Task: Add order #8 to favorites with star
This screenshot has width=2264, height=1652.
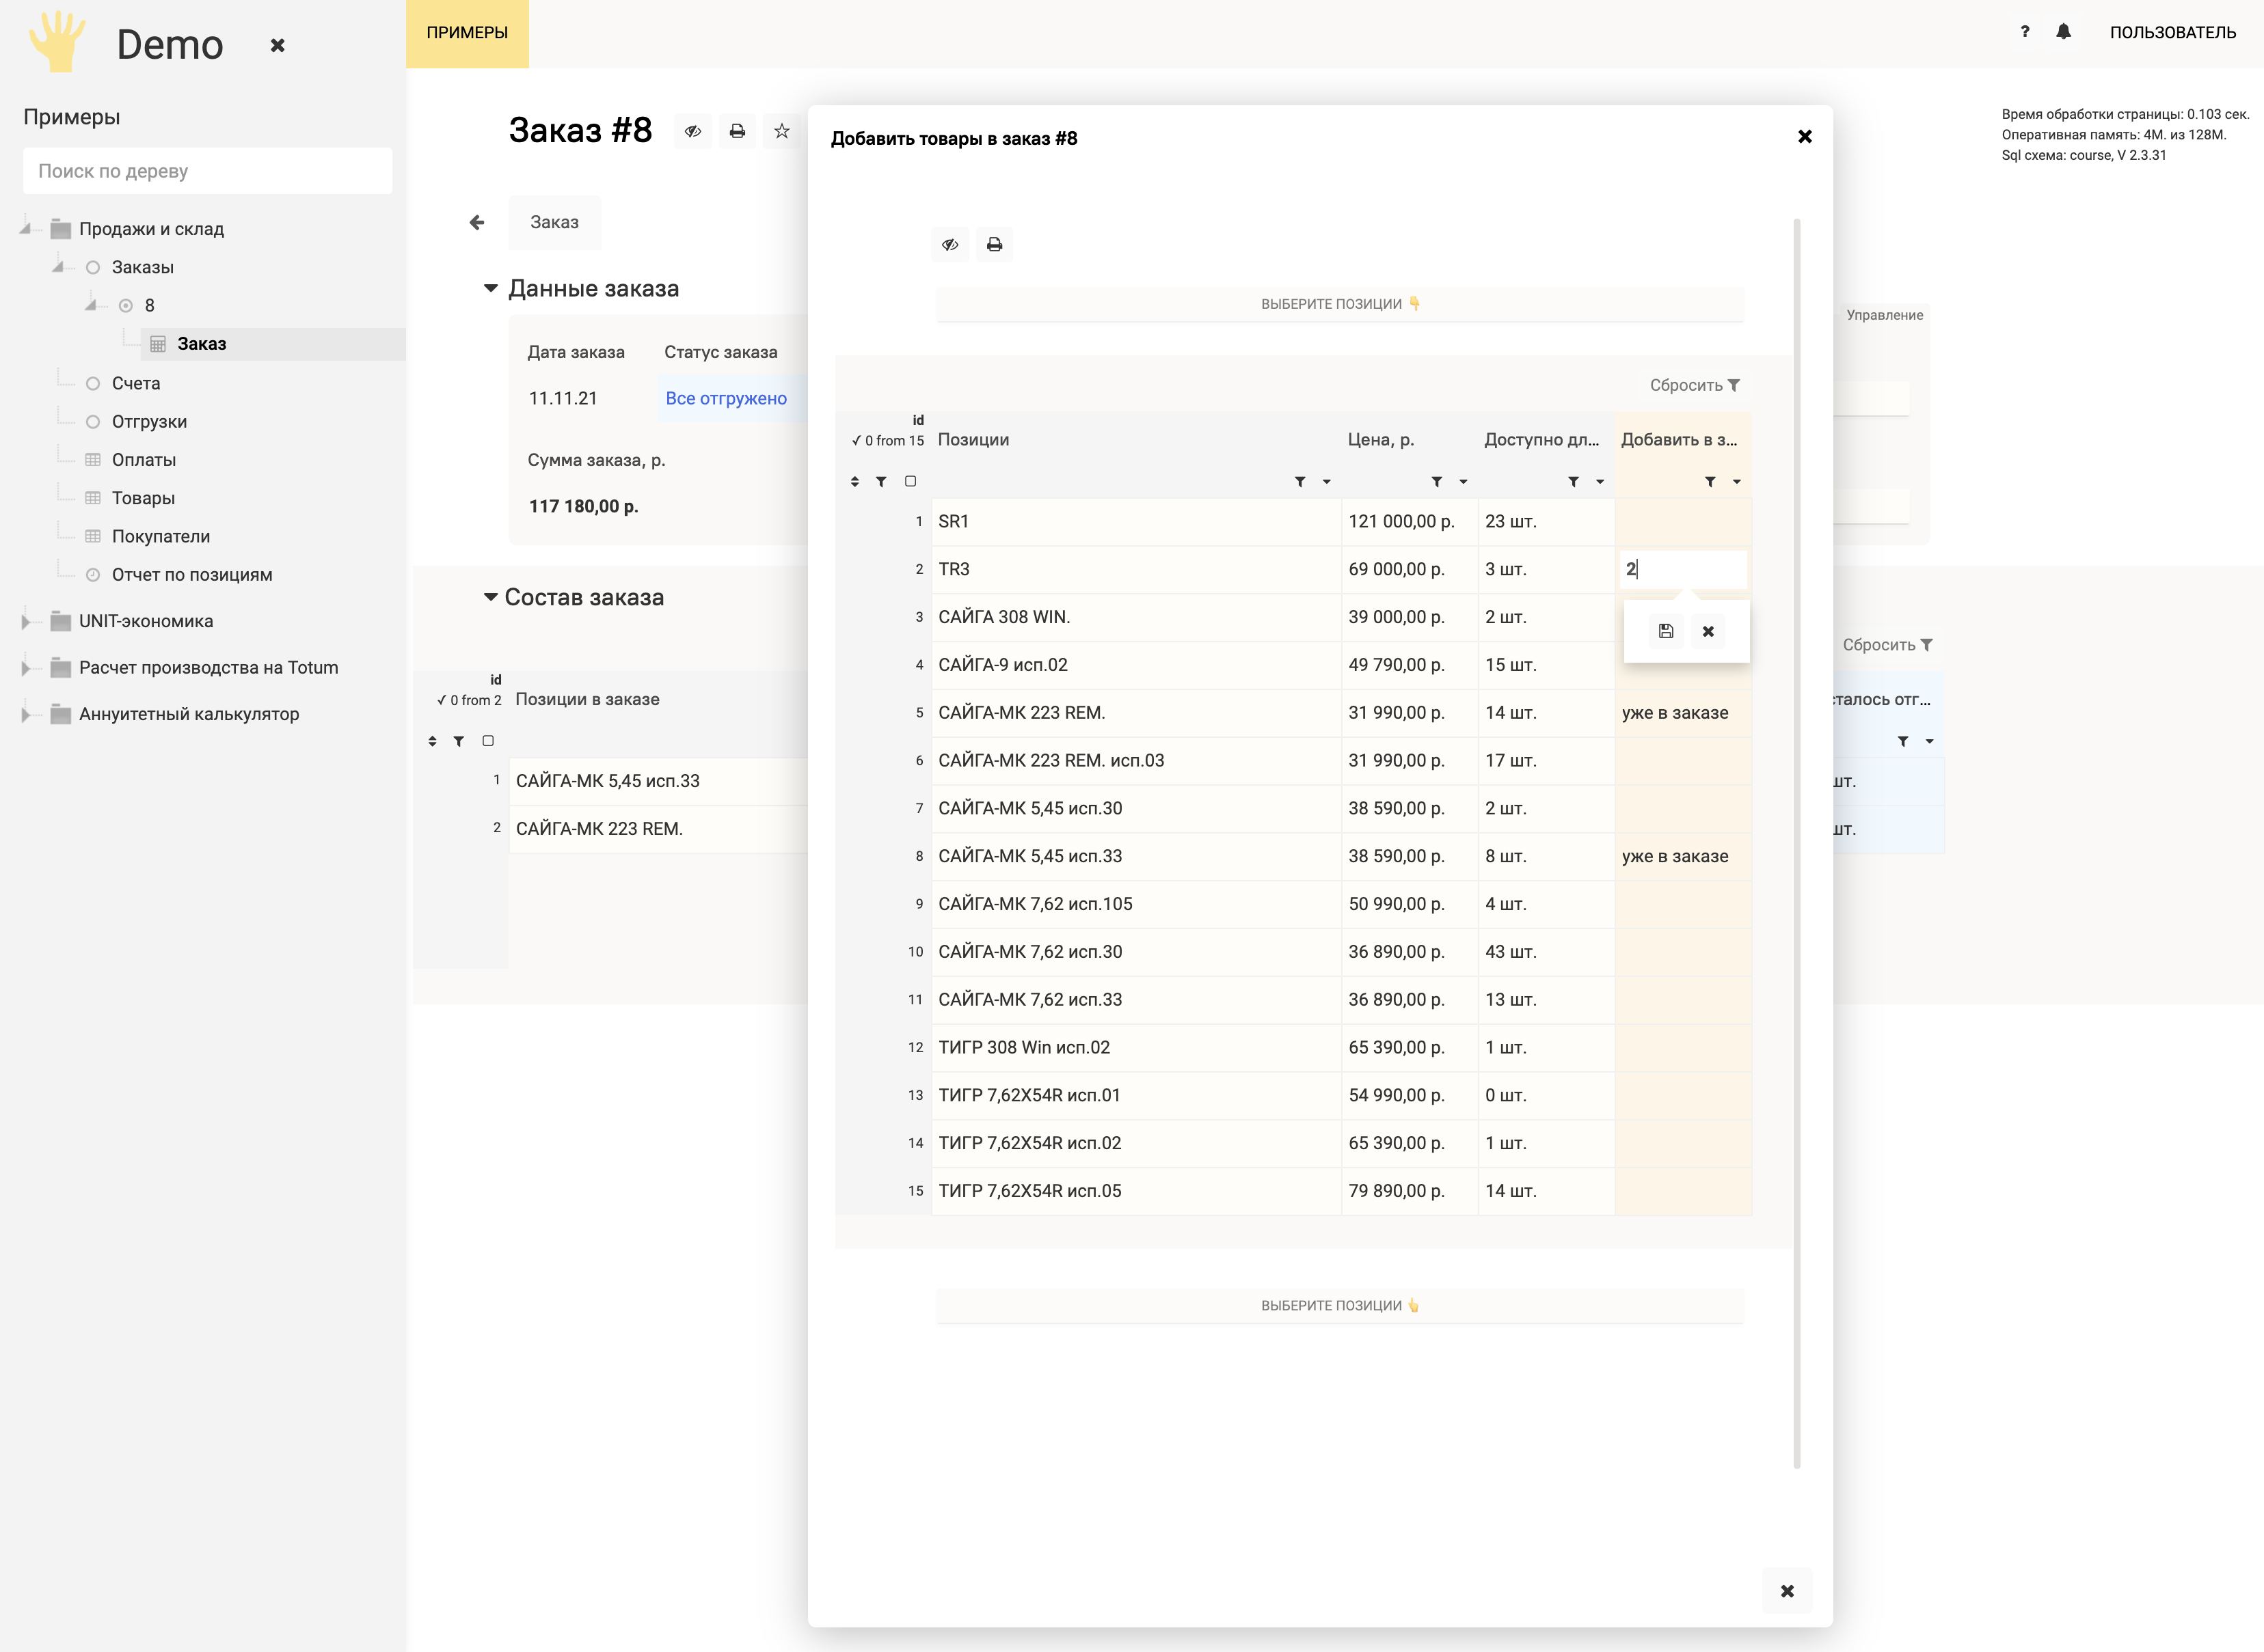Action: 781,131
